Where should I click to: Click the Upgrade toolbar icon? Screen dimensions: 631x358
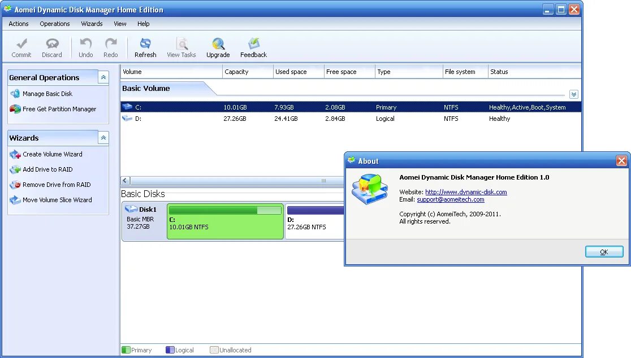click(218, 43)
